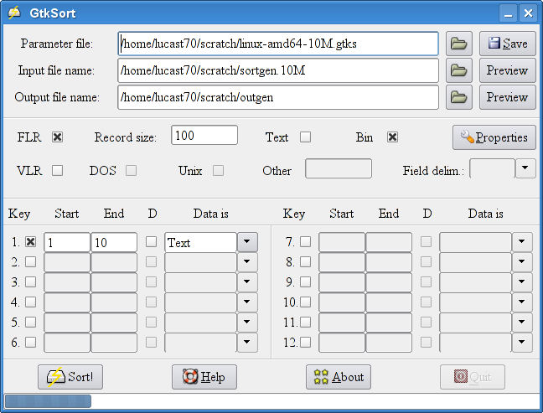Start sorting with the Sort! button
The image size is (543, 413).
pos(70,377)
